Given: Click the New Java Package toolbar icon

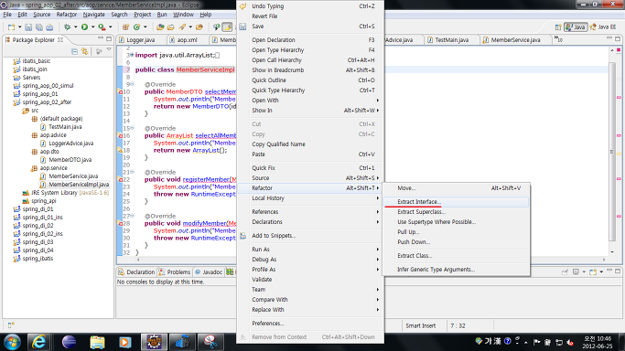Looking at the screenshot, I should (125, 27).
